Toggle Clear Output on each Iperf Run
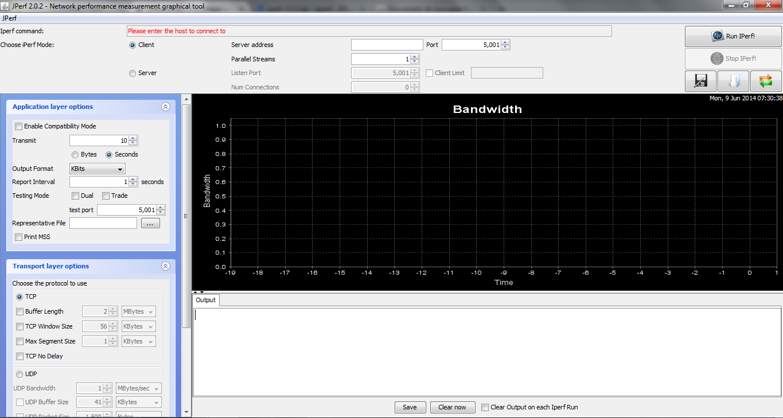The height and width of the screenshot is (418, 783). pyautogui.click(x=485, y=408)
